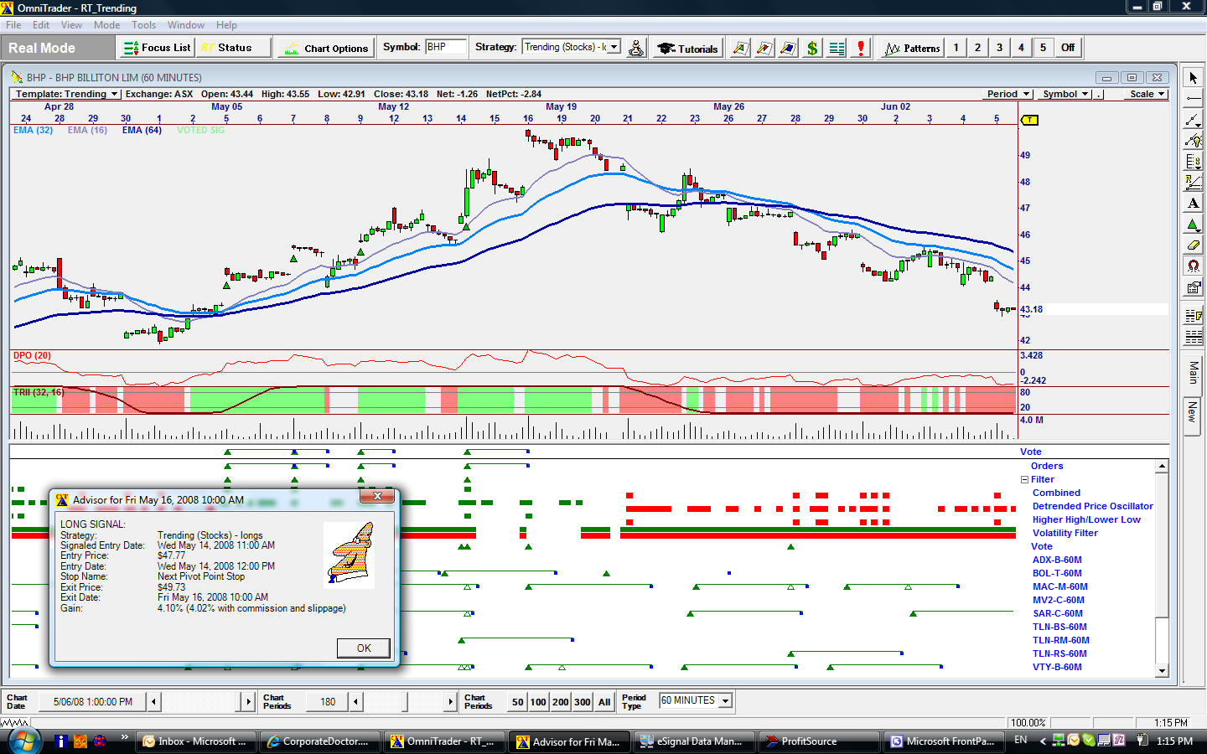The width and height of the screenshot is (1207, 754).
Task: Set chart periods to 100
Action: coord(538,702)
